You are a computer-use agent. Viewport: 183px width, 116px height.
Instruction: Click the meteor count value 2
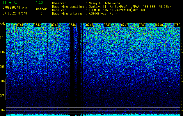pyautogui.click(x=41, y=13)
